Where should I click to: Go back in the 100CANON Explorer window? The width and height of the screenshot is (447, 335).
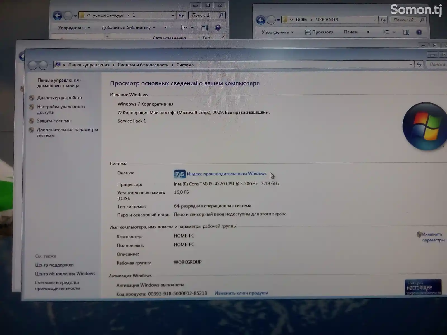click(261, 20)
